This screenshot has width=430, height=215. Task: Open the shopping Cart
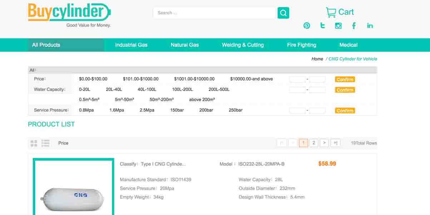[340, 12]
